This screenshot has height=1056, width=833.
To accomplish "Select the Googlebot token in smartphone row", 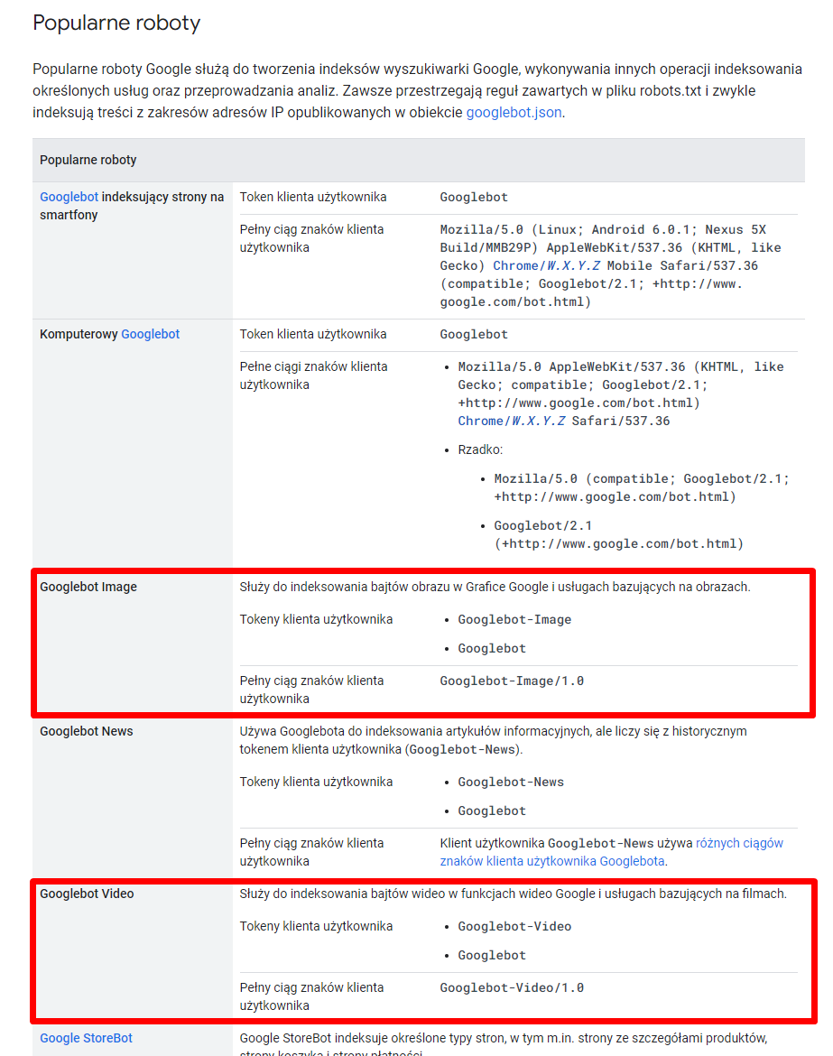I will 474,197.
